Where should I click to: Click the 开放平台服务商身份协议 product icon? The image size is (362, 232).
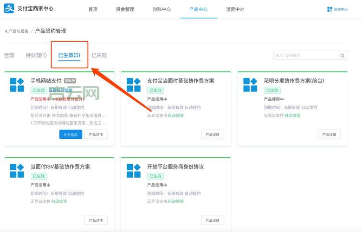click(134, 171)
